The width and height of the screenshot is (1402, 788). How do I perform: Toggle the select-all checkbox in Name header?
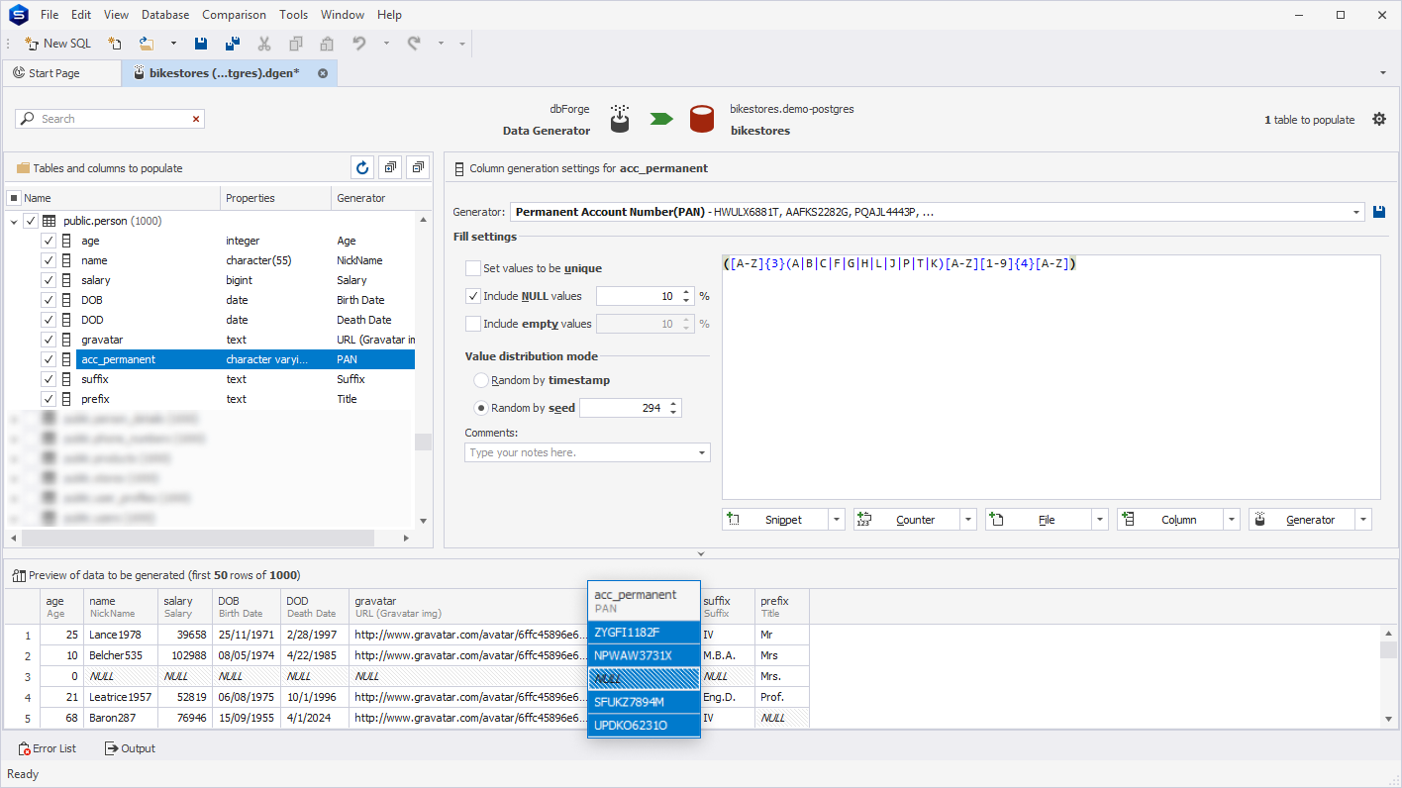click(14, 198)
